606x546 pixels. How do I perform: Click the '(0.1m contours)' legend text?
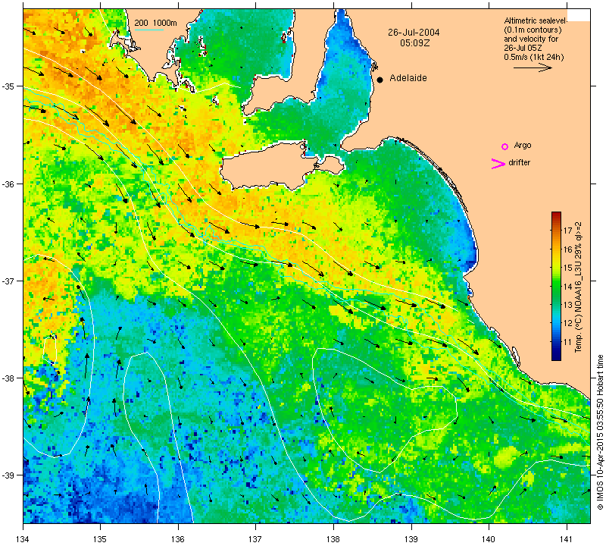pyautogui.click(x=533, y=30)
